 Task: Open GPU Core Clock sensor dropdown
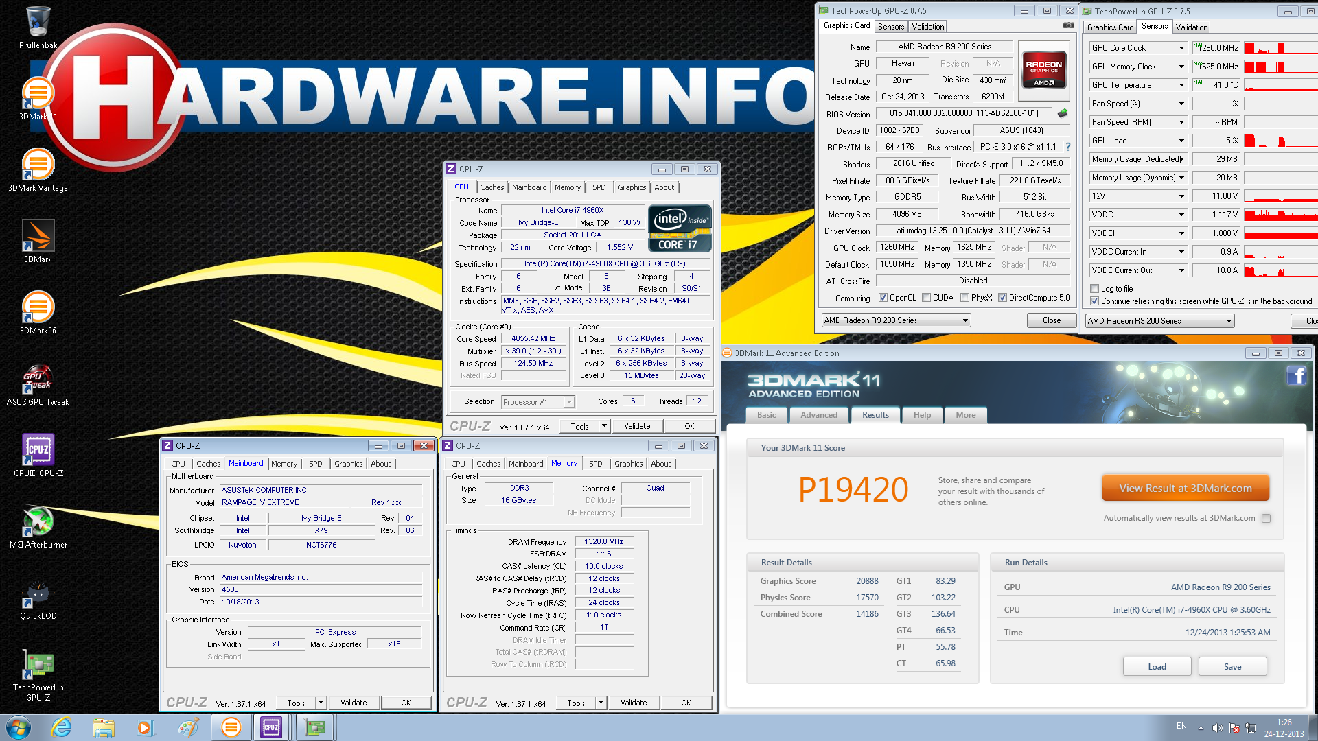click(1181, 48)
